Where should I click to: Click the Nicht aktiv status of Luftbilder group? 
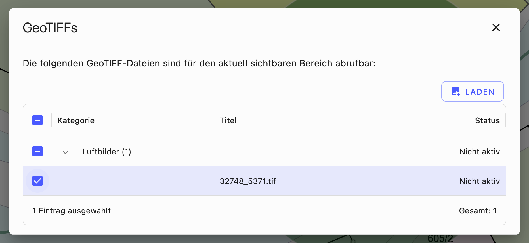click(479, 152)
